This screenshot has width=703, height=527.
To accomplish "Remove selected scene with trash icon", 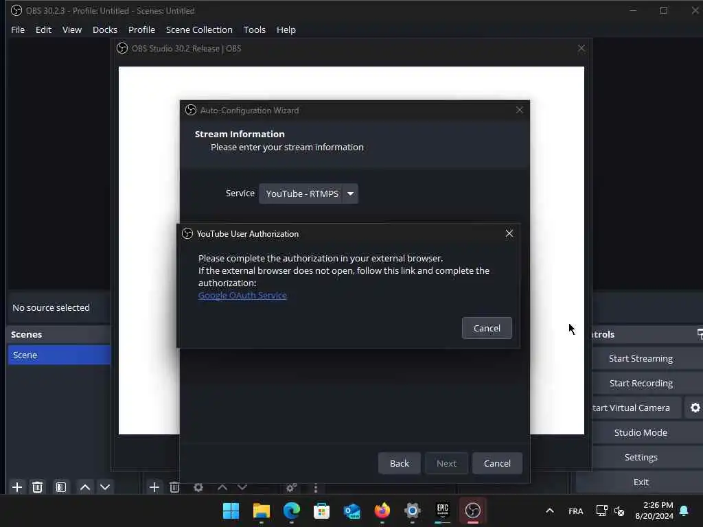I will click(38, 487).
